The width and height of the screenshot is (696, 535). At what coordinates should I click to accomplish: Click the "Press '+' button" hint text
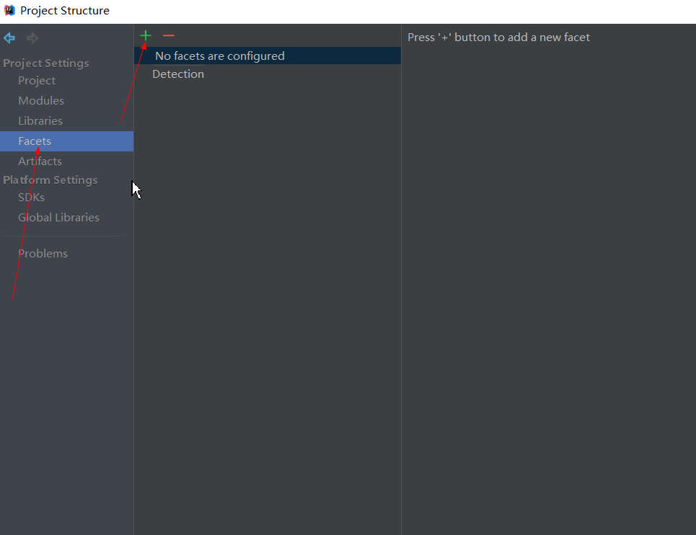coord(498,37)
